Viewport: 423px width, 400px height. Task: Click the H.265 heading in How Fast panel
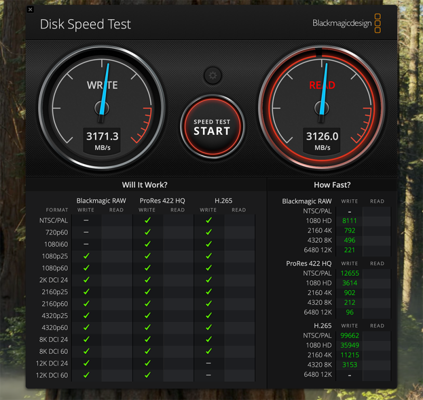pos(323,326)
